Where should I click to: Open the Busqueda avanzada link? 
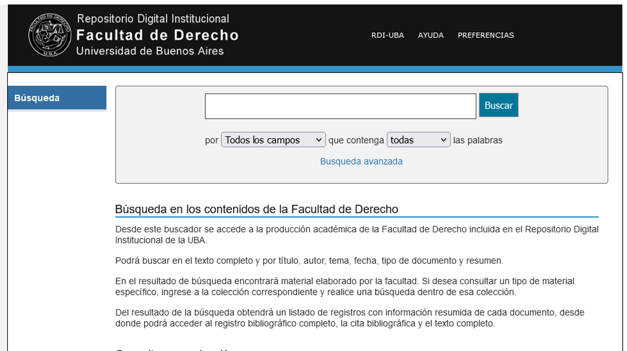click(361, 161)
